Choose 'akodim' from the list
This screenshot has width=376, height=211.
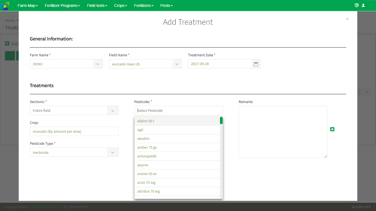pyautogui.click(x=177, y=139)
